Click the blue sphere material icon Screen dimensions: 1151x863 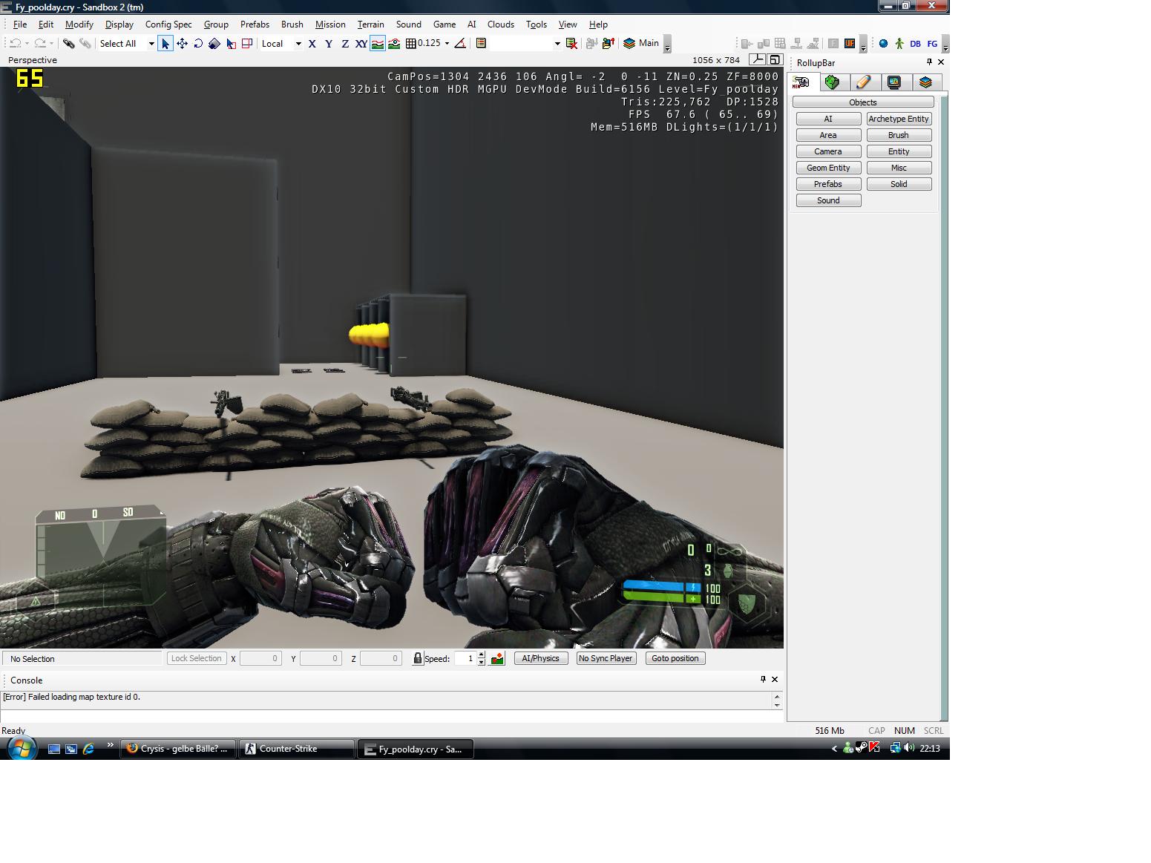point(883,44)
